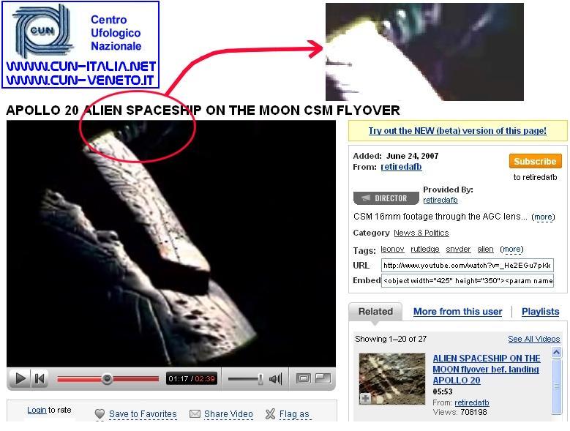This screenshot has height=431, width=570.
Task: Click the Play button in video player
Action: (20, 378)
